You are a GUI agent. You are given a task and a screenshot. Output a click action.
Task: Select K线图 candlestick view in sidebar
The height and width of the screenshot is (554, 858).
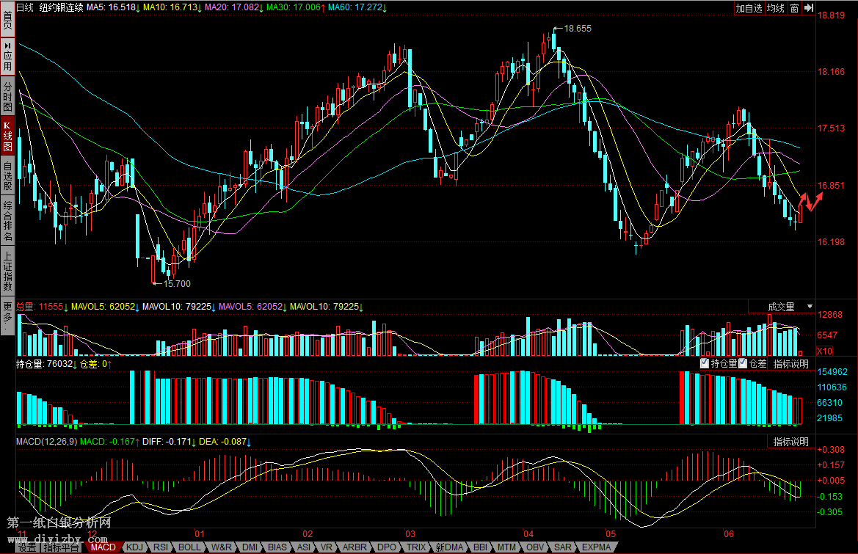7,135
